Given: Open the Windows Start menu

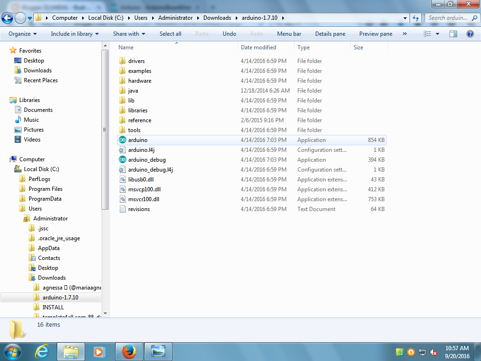Looking at the screenshot, I should pyautogui.click(x=12, y=352).
